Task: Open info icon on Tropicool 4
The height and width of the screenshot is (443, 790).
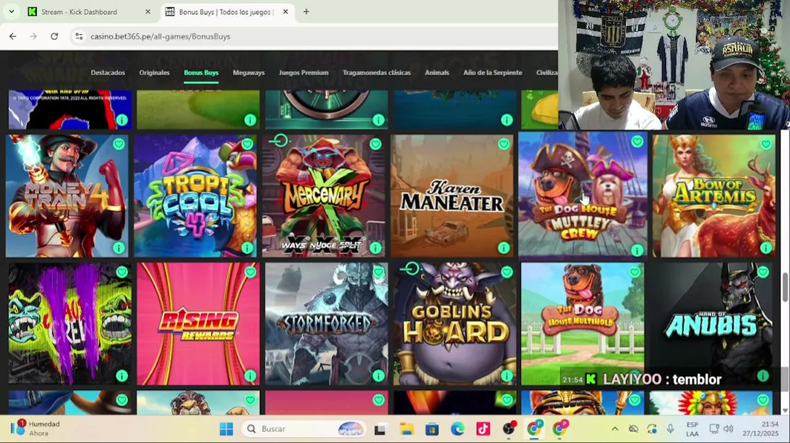Action: 247,248
